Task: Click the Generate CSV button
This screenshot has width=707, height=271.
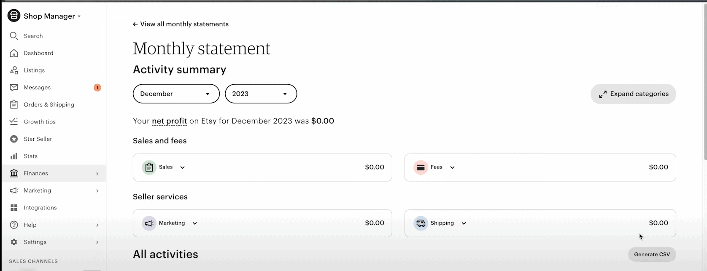Action: pyautogui.click(x=652, y=254)
